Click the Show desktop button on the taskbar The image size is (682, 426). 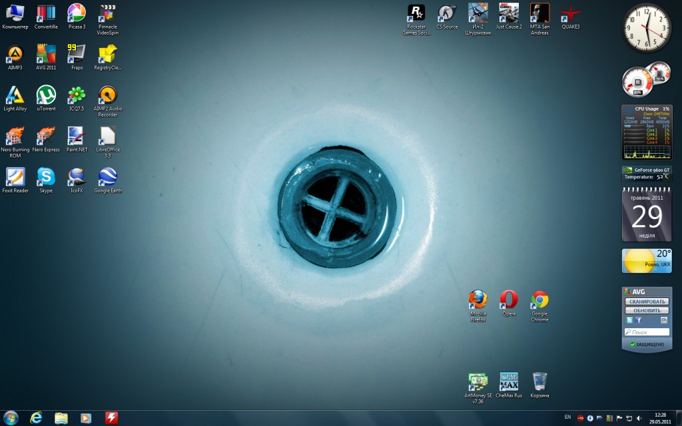pos(679,418)
